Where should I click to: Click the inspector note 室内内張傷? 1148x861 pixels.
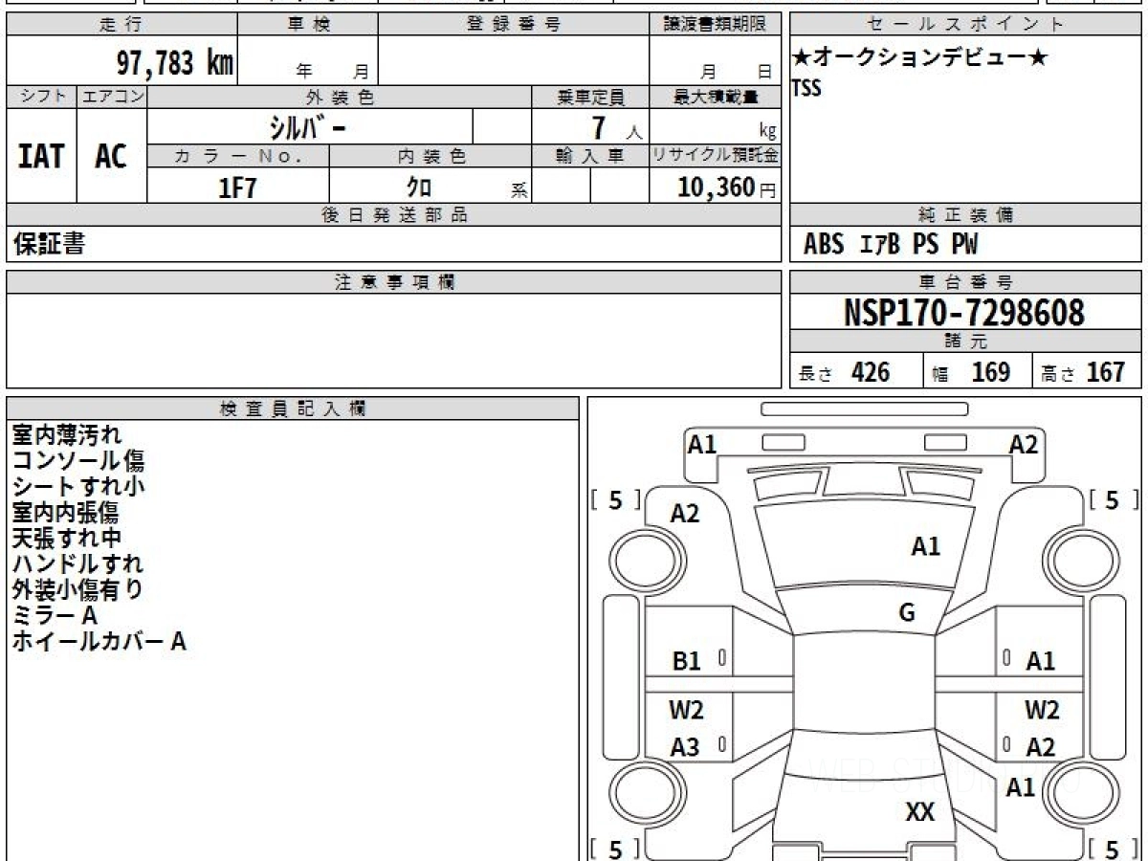click(65, 513)
